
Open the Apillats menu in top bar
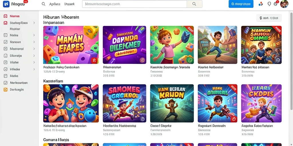[x=55, y=4]
